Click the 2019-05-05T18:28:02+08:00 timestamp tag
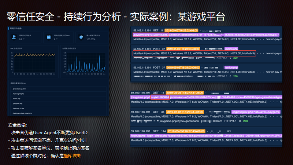This screenshot has height=165, width=293. [181, 30]
